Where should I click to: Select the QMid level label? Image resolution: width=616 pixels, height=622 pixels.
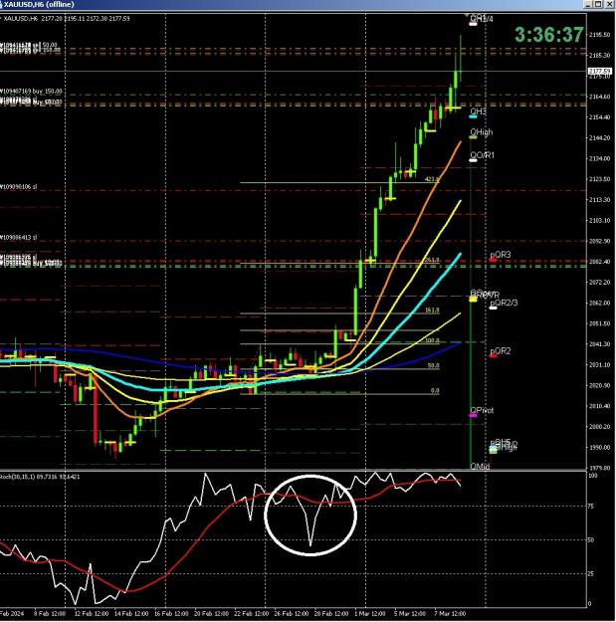point(480,467)
